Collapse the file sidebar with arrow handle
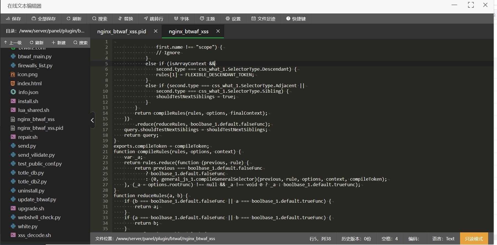The height and width of the screenshot is (245, 497). click(x=92, y=120)
